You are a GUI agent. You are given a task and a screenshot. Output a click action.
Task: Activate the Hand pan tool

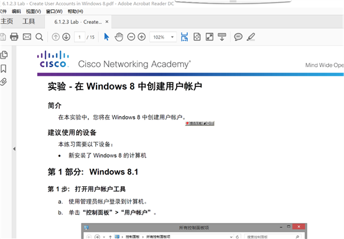tap(119, 37)
